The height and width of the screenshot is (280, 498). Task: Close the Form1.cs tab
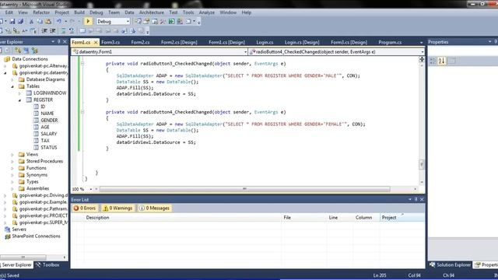tap(96, 42)
